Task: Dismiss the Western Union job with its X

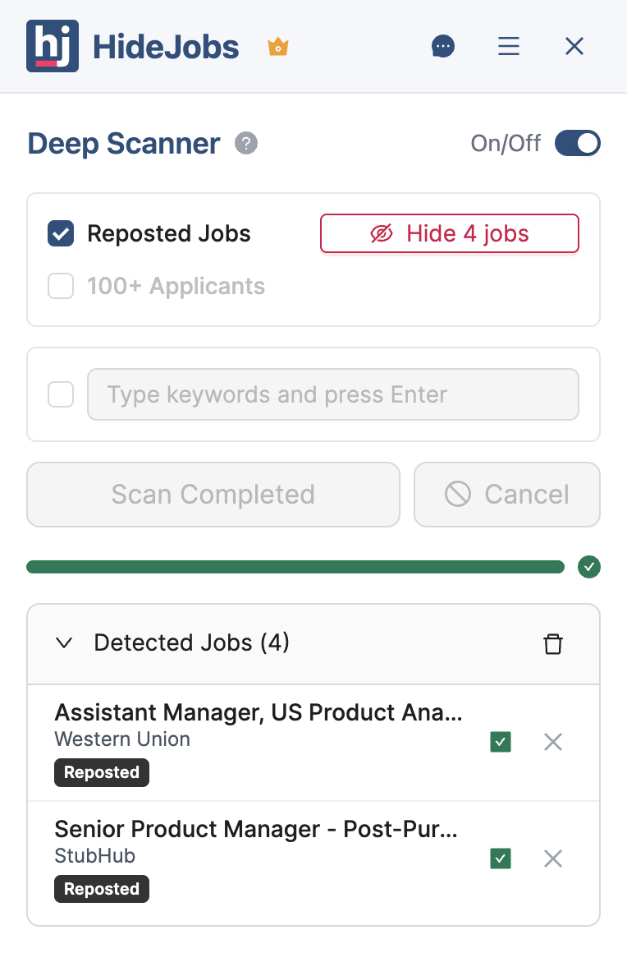Action: pos(552,742)
